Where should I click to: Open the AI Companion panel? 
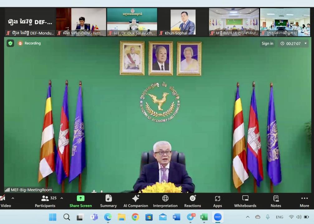coord(136,201)
